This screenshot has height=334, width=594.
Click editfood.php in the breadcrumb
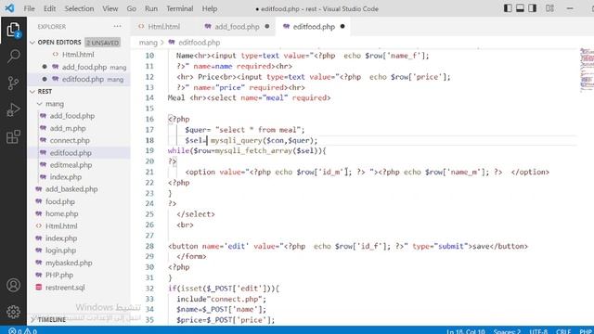tap(200, 43)
